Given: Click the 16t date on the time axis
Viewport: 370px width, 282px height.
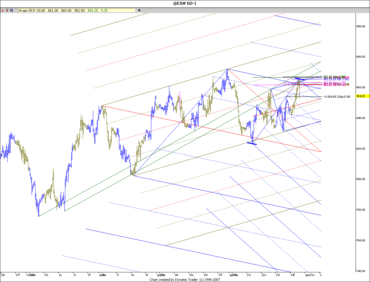Looking at the screenshot, I should tap(206, 275).
